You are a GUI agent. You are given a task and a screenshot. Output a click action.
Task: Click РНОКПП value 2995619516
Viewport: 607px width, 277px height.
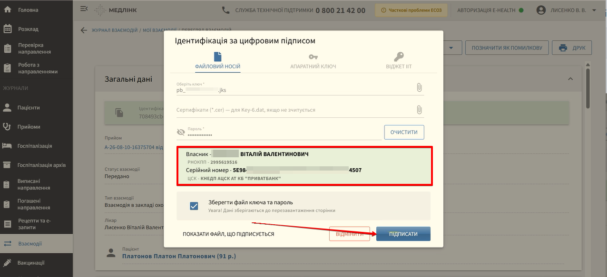click(224, 162)
